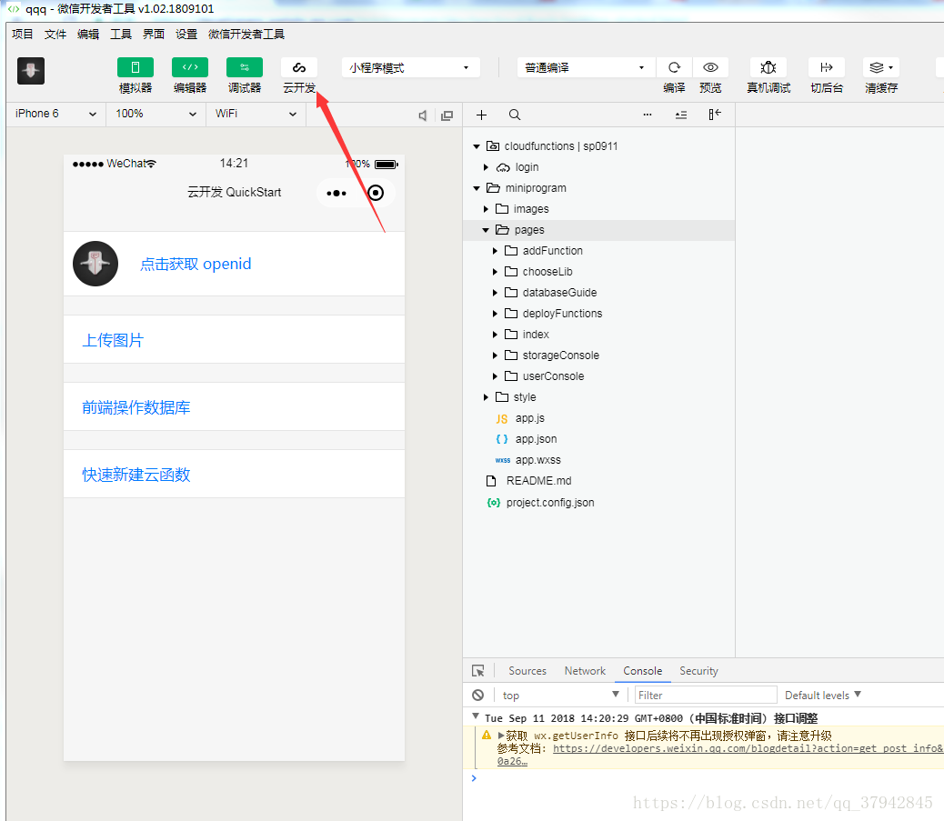Collapse the file tree panel icon
This screenshot has height=821, width=944.
point(715,115)
